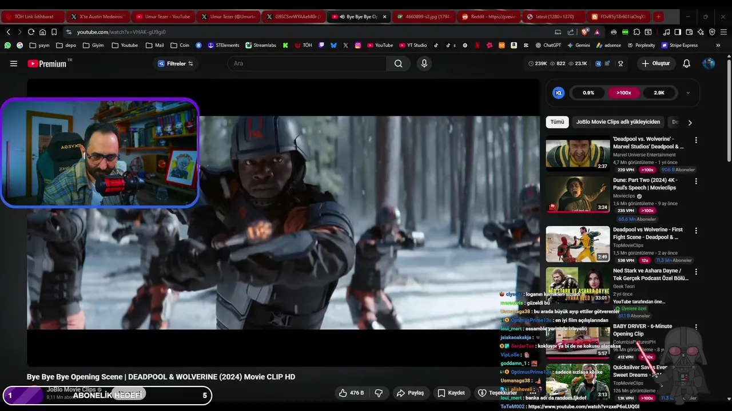Open the Dune: Part Two video thumbnail

click(x=578, y=194)
